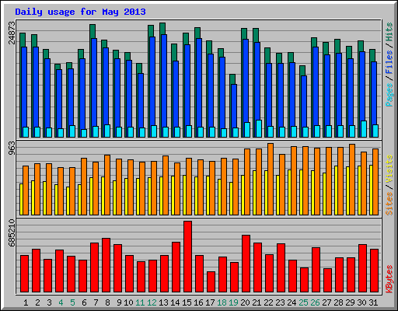
Task: Click day label 3 on the x-axis
Action: click(x=49, y=302)
